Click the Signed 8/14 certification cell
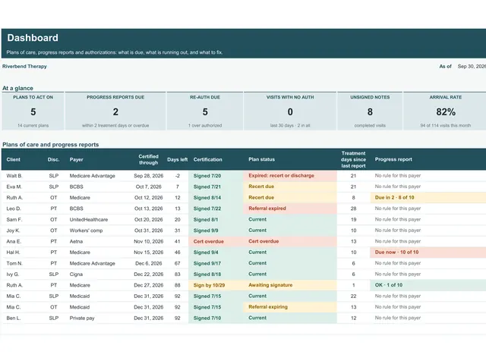The height and width of the screenshot is (364, 486). tap(216, 197)
